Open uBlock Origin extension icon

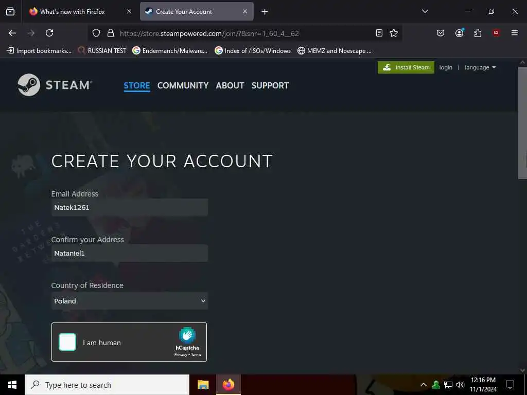pos(496,33)
